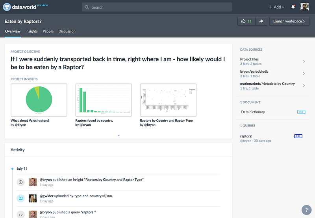Screen dimensions: 315x218
Task: Click into the Search field
Action: point(157,7)
